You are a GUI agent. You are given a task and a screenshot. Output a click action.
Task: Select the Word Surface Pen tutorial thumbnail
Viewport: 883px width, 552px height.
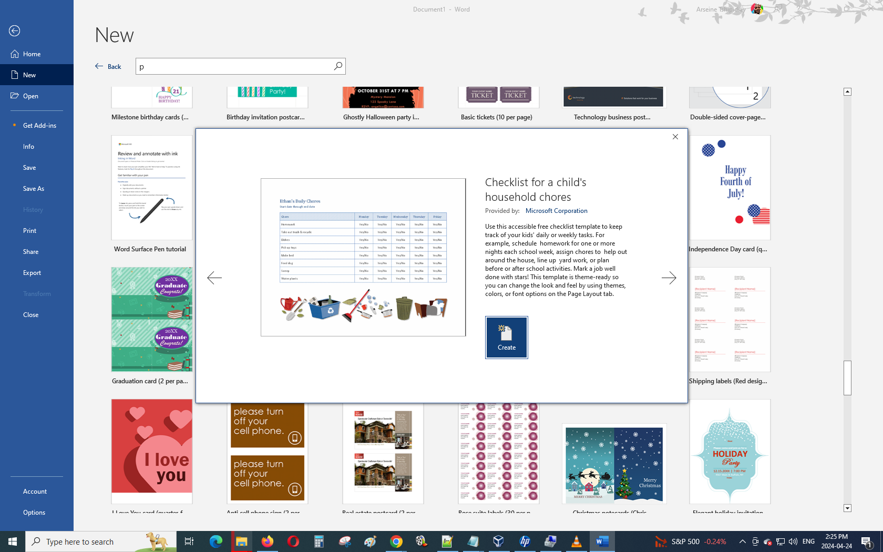pos(151,188)
